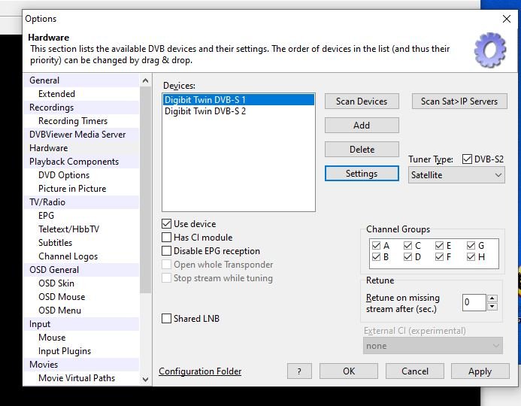This screenshot has width=521, height=406.
Task: Click the gear icon in the header
Action: tap(489, 50)
